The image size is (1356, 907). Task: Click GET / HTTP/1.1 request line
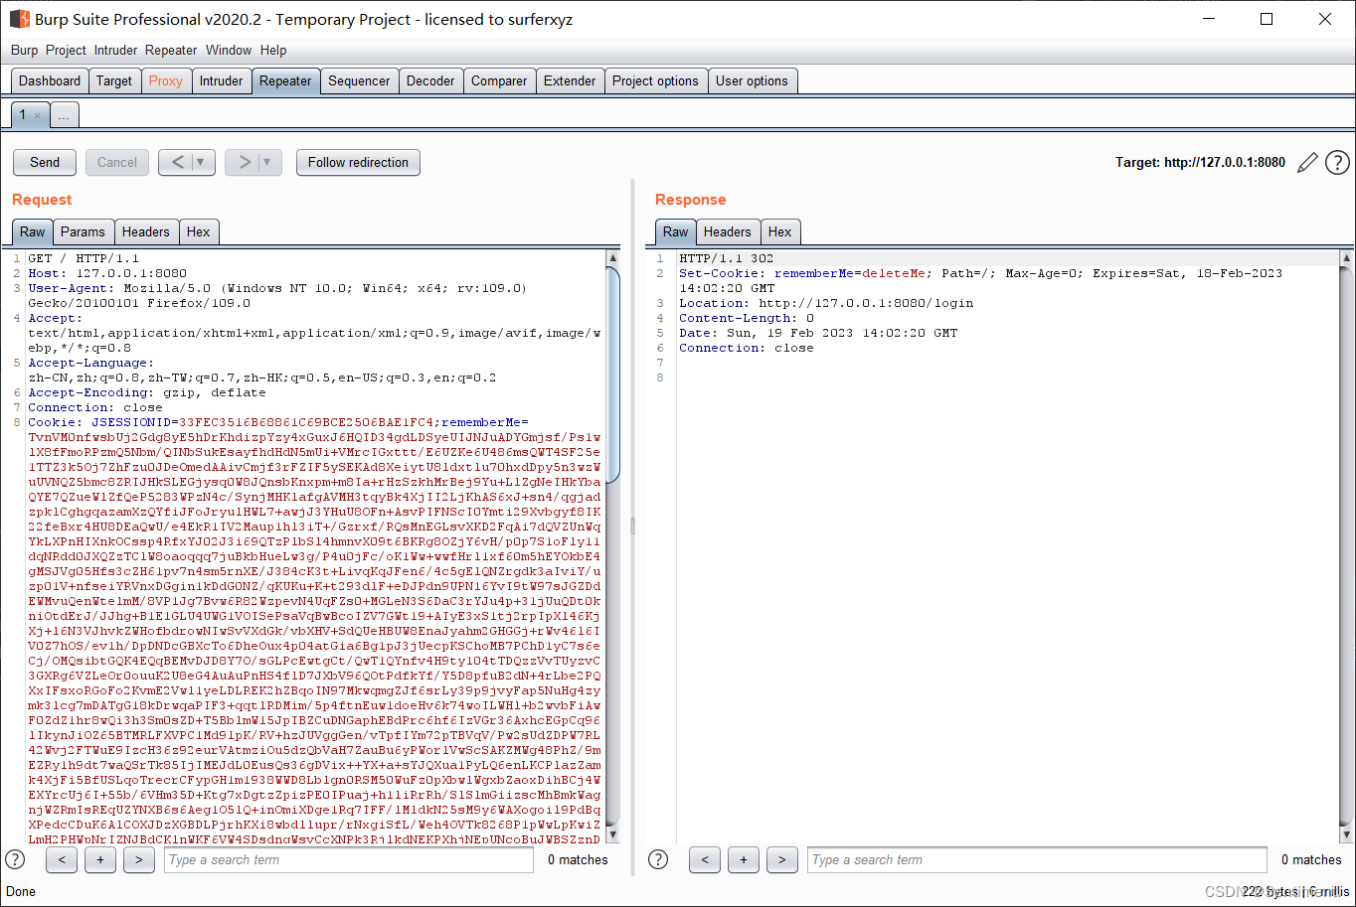[x=84, y=258]
